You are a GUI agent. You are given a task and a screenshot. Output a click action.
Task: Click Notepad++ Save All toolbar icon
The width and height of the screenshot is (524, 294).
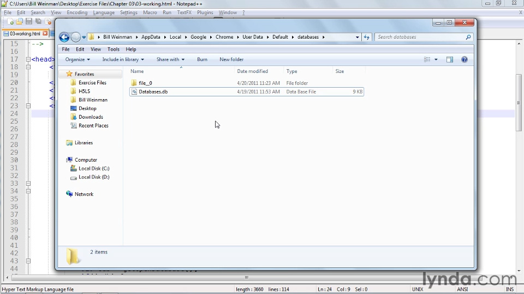pyautogui.click(x=38, y=22)
